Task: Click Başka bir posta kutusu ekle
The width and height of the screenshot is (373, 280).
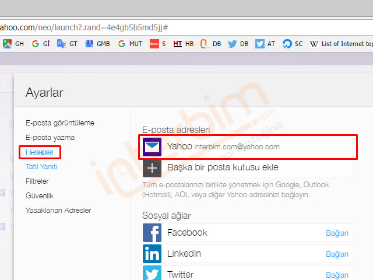Action: (223, 167)
